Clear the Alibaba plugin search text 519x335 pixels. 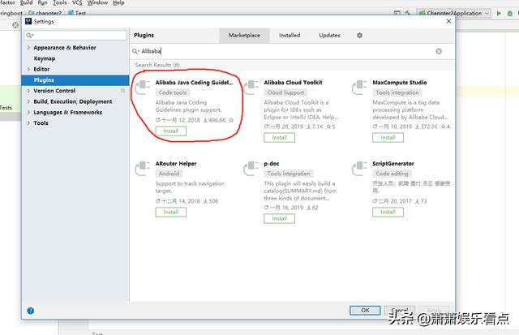tap(439, 51)
